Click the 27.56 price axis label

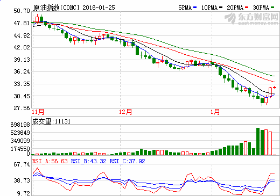tap(22, 108)
